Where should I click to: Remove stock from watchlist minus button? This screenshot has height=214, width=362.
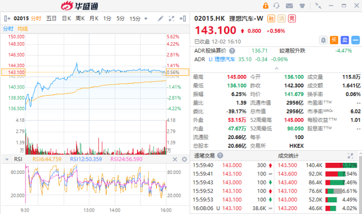(x=356, y=40)
